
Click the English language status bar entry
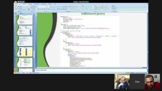coord(34,73)
